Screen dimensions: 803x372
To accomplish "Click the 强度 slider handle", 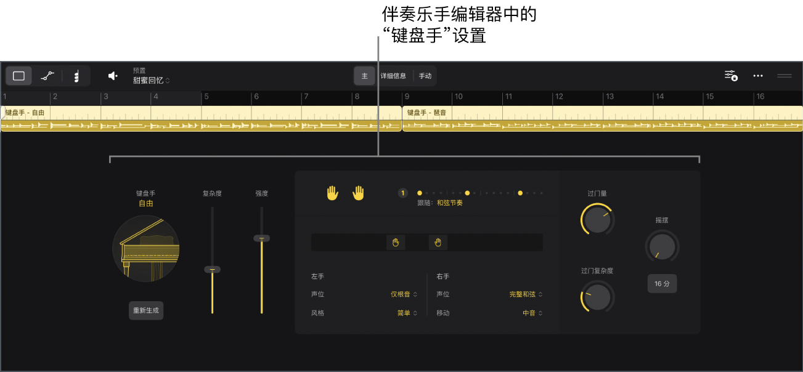I will [261, 238].
